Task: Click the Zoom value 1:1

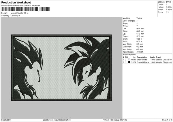Action: tap(167, 12)
